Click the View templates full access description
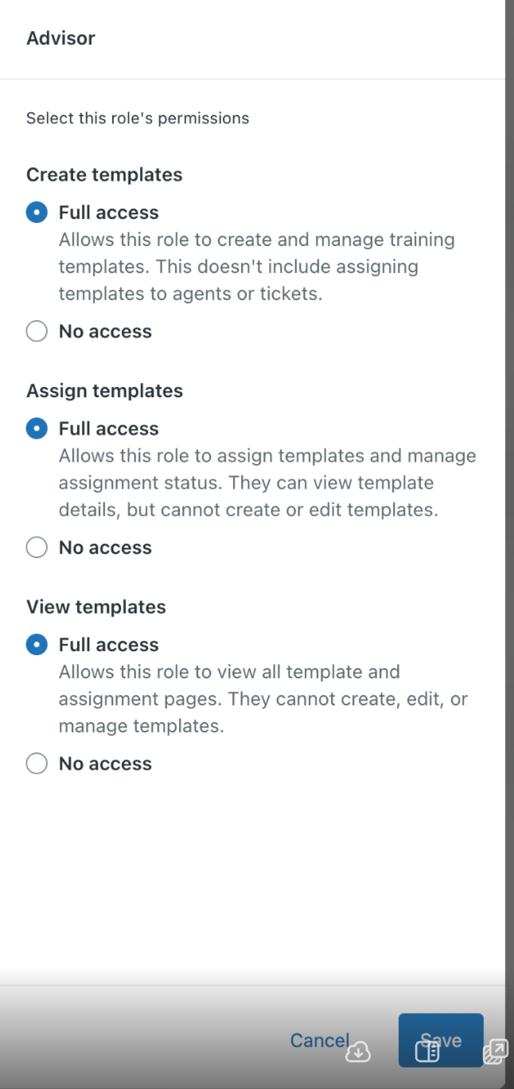This screenshot has height=1089, width=514. pyautogui.click(x=263, y=699)
